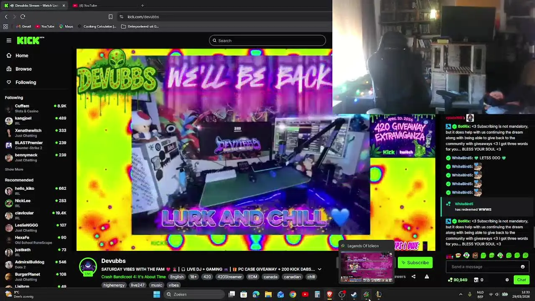Open Brave browser from taskbar

coord(329,294)
